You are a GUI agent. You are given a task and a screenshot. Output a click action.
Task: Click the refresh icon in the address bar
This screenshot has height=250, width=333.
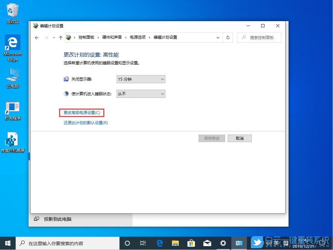228,37
